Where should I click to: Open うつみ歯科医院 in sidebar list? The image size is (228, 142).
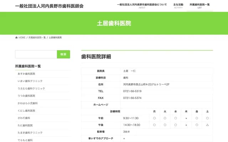(x=26, y=96)
